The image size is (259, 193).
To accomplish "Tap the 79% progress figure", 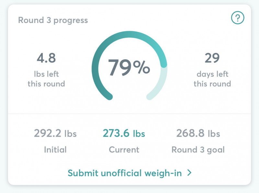I will coord(129,68).
